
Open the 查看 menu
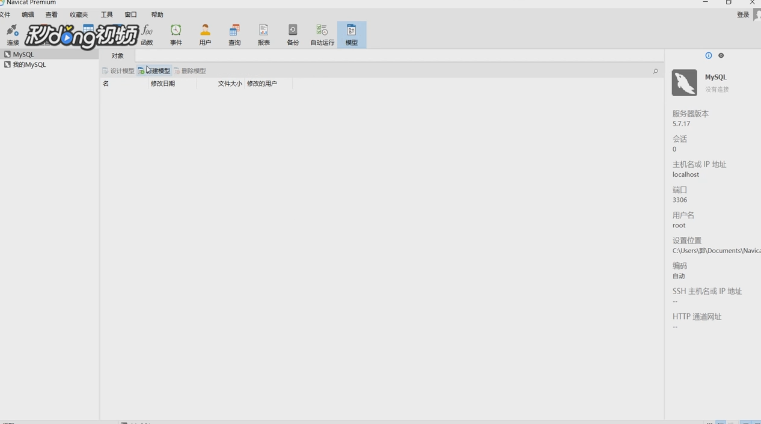click(x=52, y=14)
